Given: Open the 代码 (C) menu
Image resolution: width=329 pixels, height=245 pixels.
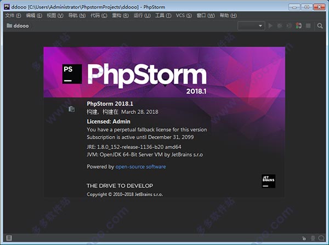Looking at the screenshot, I should click(99, 15).
